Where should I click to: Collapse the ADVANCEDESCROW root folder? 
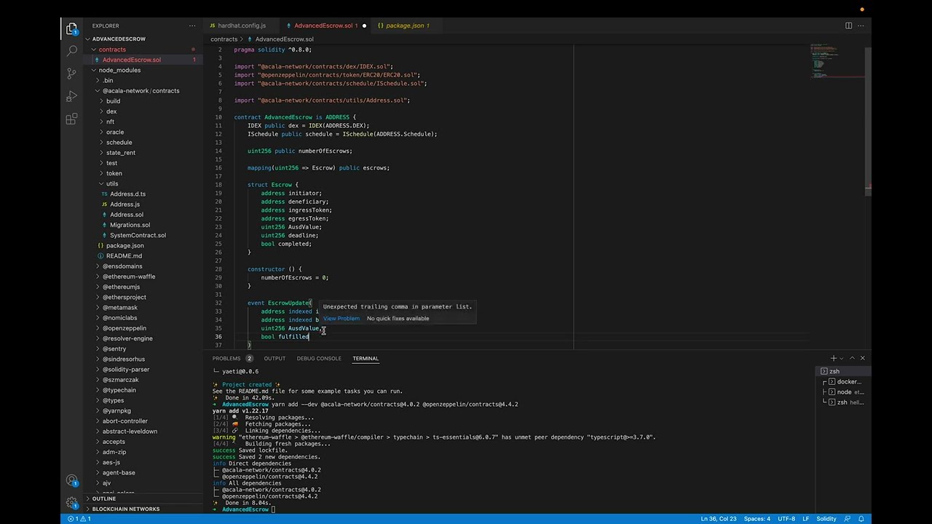(119, 39)
